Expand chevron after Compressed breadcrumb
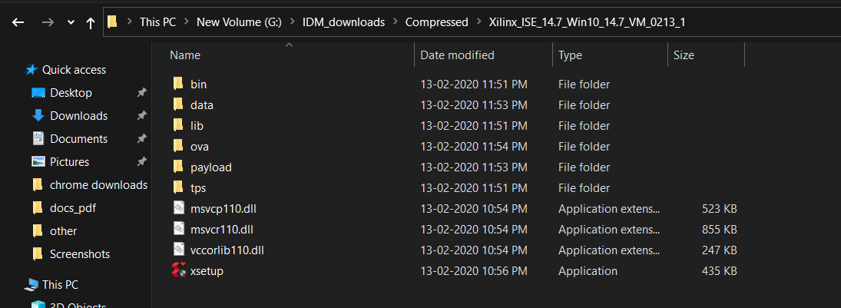Viewport: 841px width, 308px height. point(478,22)
